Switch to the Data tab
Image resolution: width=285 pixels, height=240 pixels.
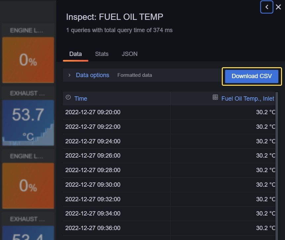click(75, 54)
